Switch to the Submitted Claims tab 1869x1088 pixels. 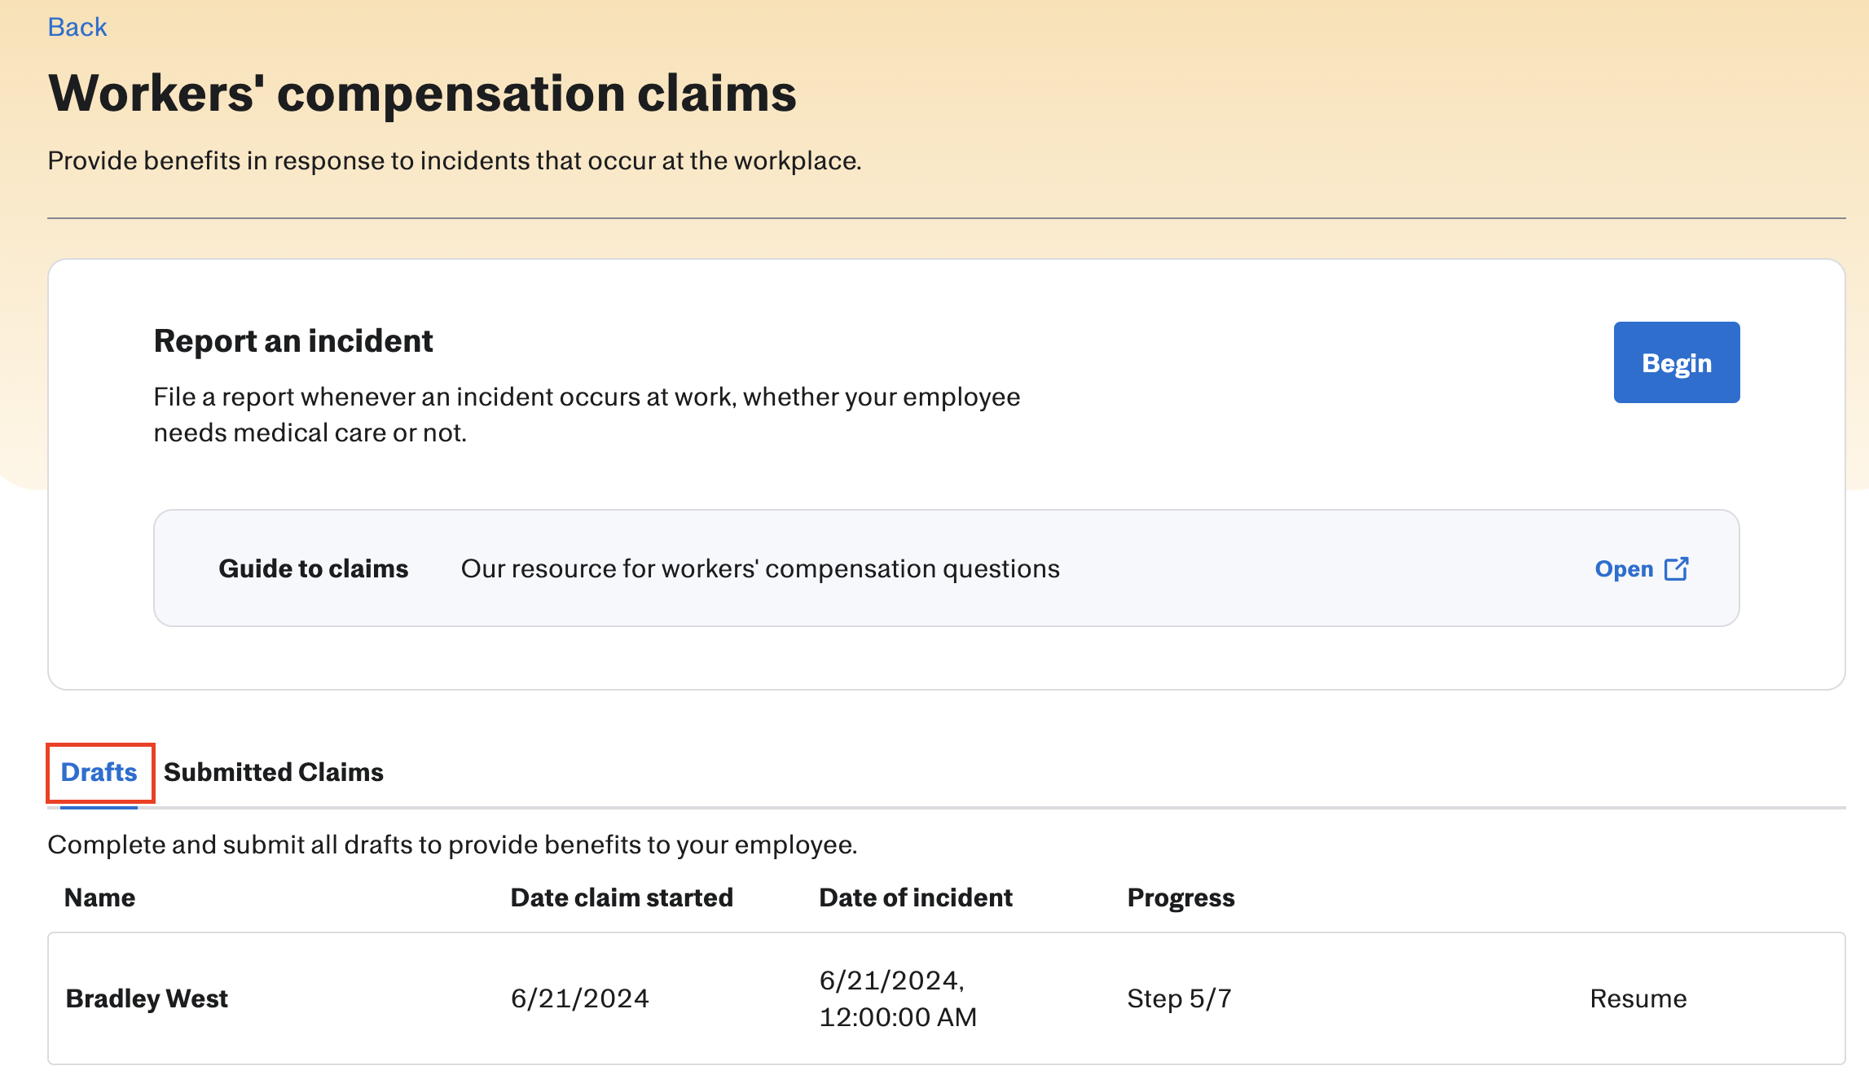tap(274, 772)
